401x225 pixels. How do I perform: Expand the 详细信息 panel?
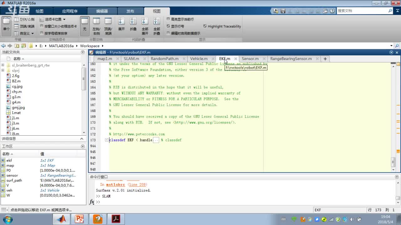(x=82, y=139)
